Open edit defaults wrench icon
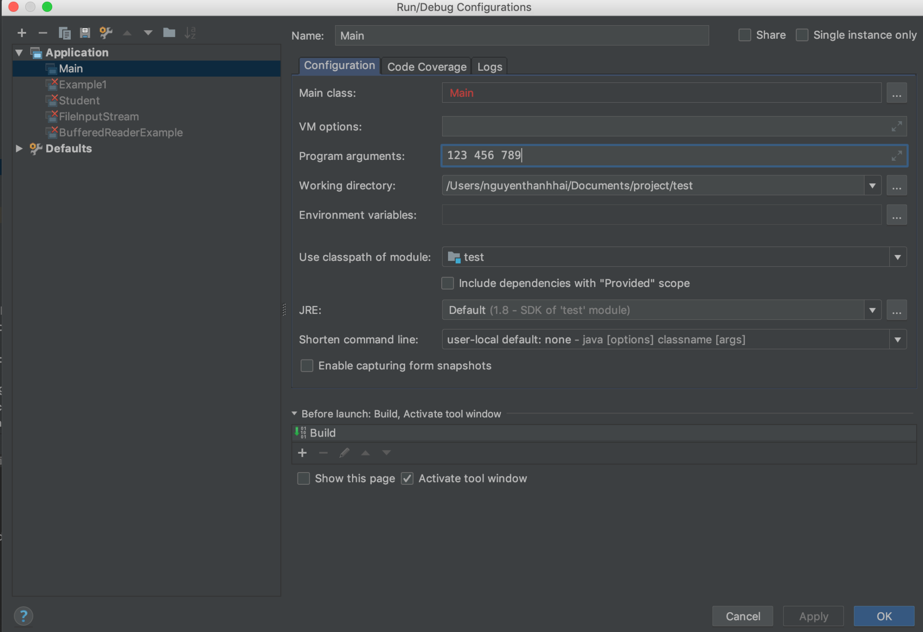Screen dimensions: 923x632 [106, 33]
